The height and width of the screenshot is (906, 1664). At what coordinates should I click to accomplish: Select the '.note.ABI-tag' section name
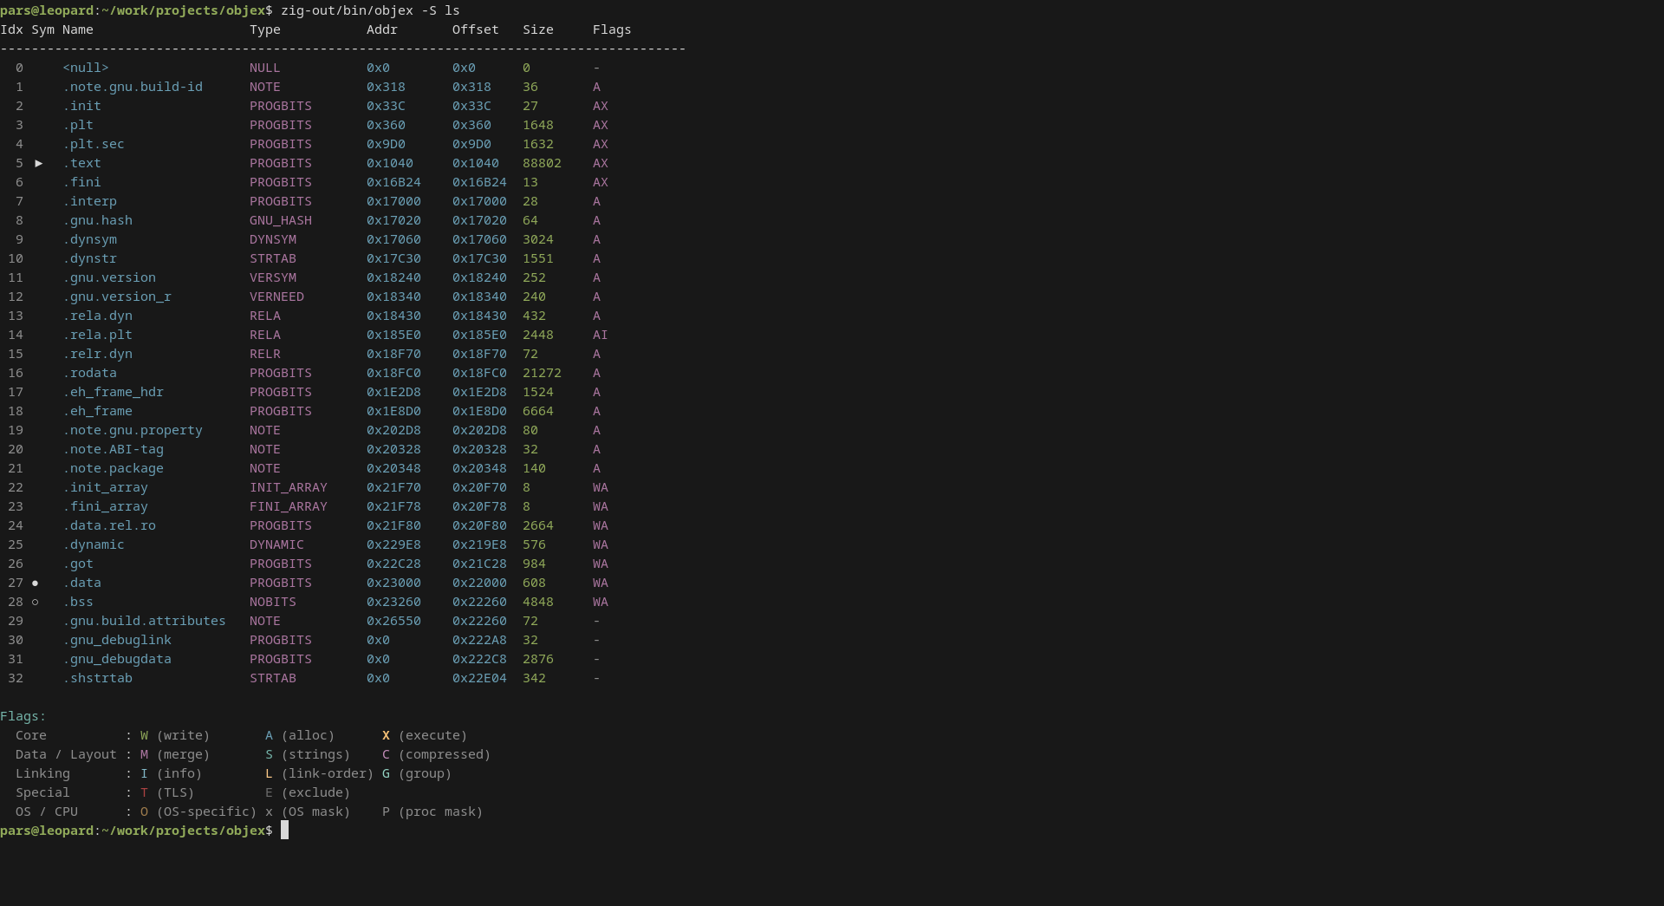click(113, 449)
